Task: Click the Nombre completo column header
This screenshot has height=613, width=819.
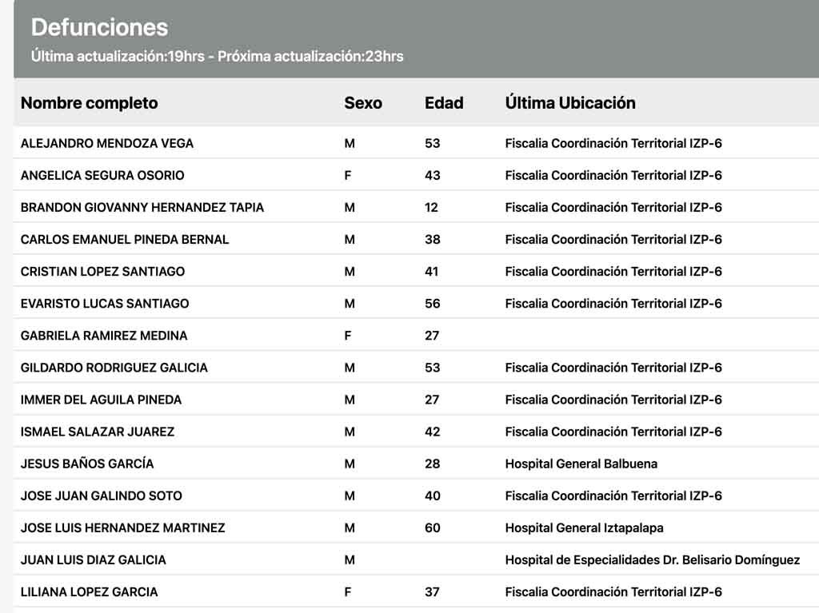Action: click(x=90, y=103)
